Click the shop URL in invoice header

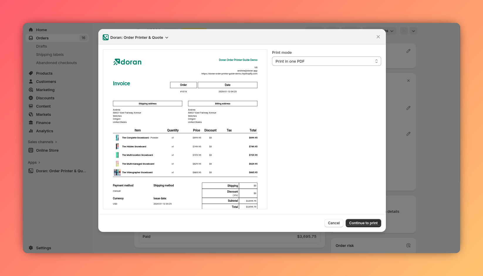point(229,74)
